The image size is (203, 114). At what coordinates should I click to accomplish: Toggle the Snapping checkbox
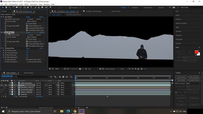70,8
